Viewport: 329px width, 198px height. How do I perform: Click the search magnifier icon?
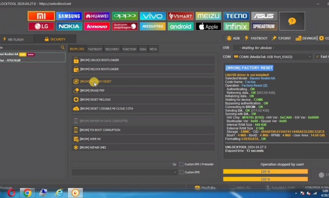click(63, 48)
